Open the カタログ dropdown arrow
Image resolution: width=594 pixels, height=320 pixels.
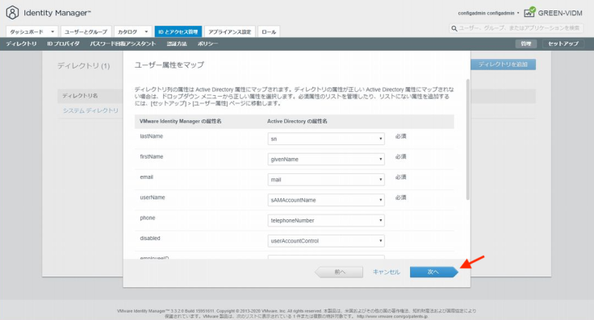pos(146,31)
